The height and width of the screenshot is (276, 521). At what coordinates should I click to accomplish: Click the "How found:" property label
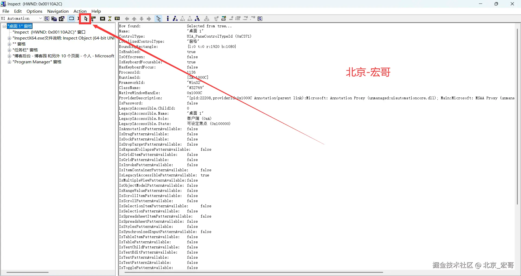click(130, 26)
